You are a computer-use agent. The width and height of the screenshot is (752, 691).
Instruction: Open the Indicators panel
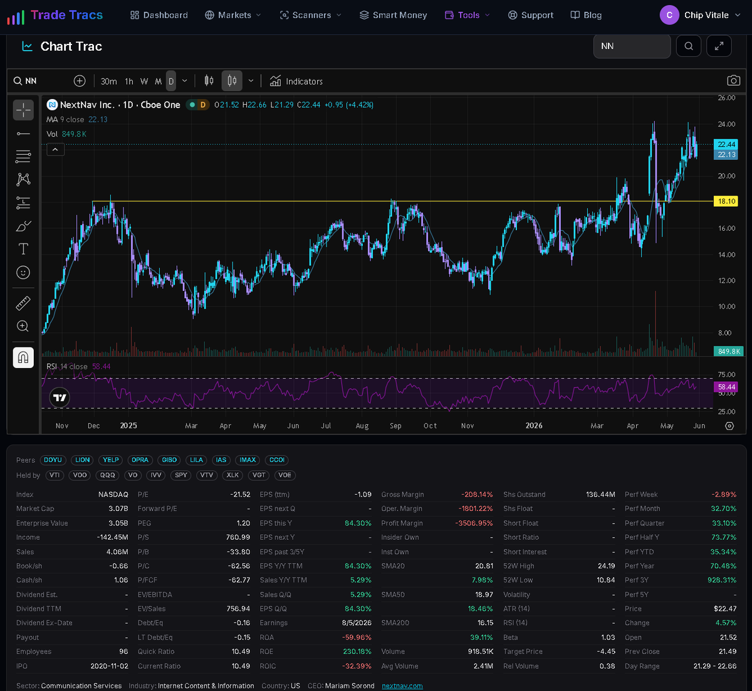(x=296, y=81)
